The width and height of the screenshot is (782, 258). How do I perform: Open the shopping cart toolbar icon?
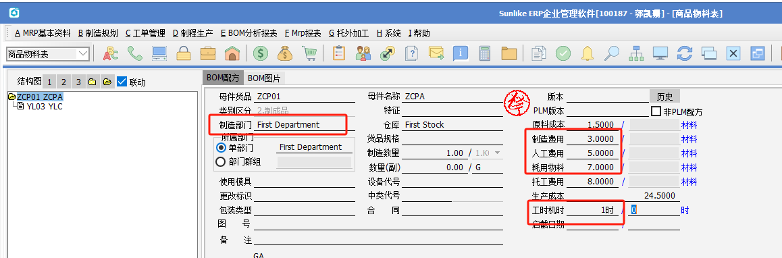[x=310, y=53]
